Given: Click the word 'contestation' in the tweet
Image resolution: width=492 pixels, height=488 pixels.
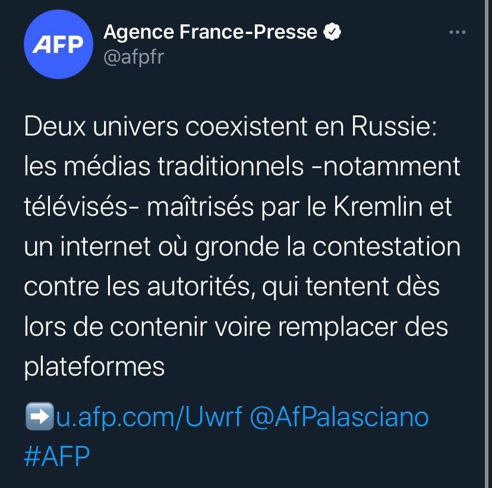Looking at the screenshot, I should click(386, 247).
